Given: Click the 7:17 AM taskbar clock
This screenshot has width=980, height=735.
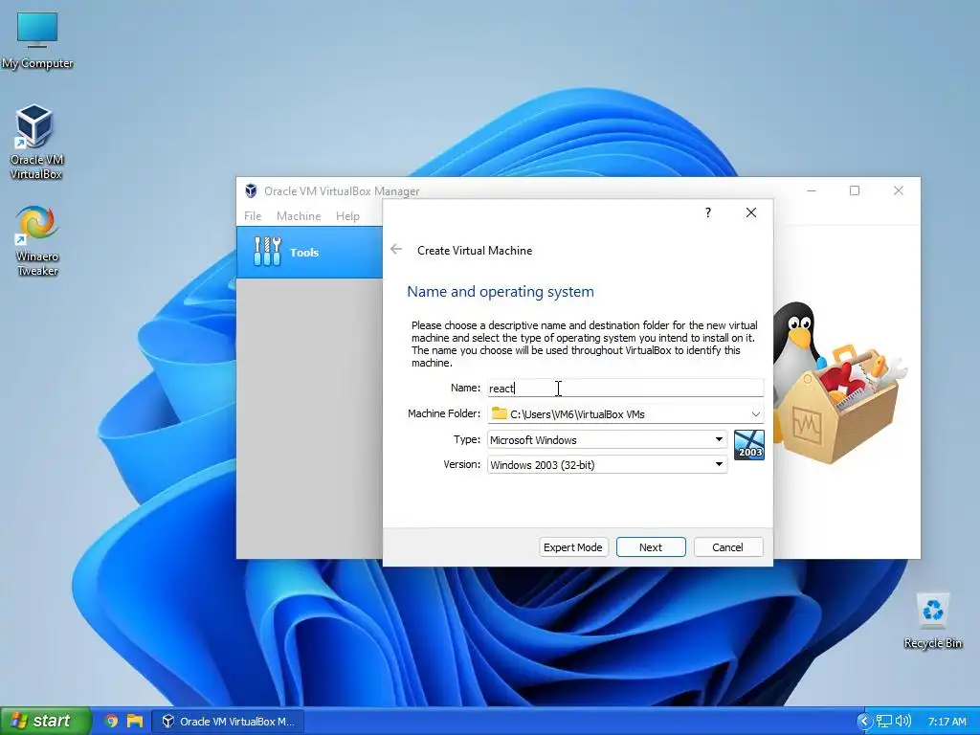Looking at the screenshot, I should coord(947,722).
